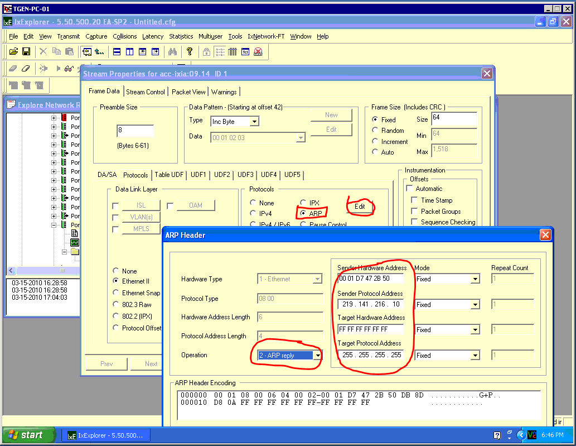
Task: Open the Data Pattern Type dropdown
Action: click(254, 121)
